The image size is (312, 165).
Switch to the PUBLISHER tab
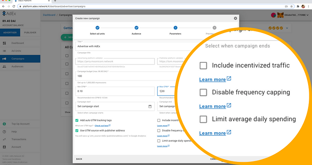click(x=30, y=32)
